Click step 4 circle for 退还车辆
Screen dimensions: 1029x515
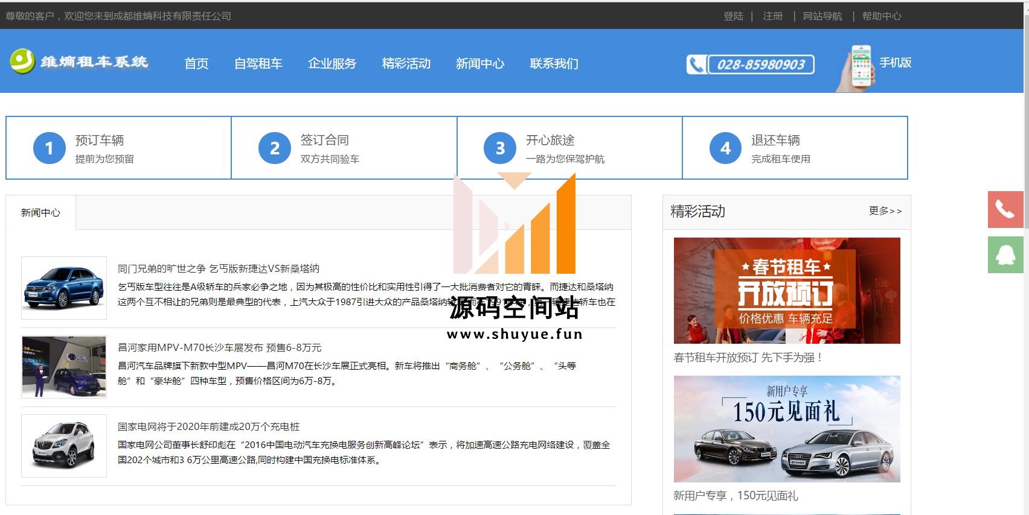pos(725,148)
